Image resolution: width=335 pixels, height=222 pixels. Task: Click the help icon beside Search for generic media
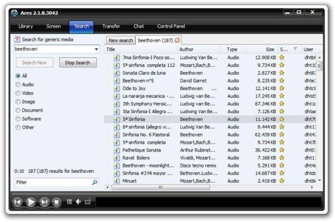click(x=17, y=40)
